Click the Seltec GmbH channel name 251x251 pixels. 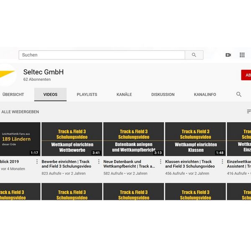[44, 72]
